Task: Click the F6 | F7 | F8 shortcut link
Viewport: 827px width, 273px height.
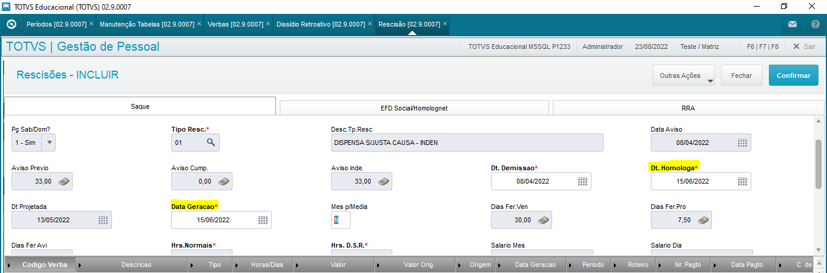Action: 763,47
